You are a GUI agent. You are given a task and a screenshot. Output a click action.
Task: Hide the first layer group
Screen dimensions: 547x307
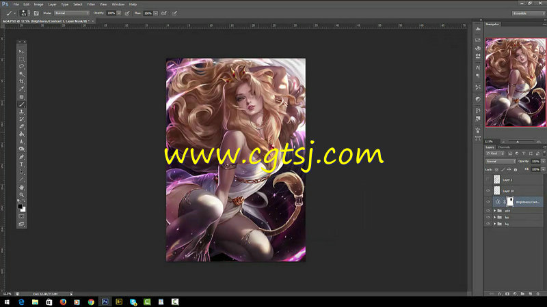(x=488, y=211)
